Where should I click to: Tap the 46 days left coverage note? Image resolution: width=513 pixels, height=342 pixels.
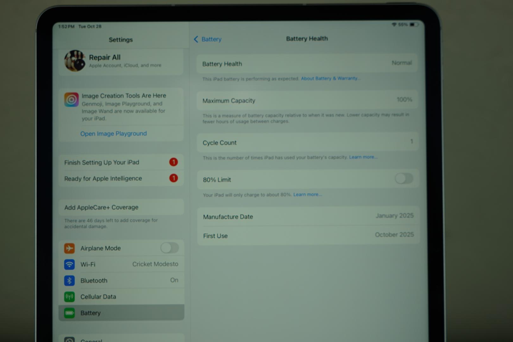coord(111,223)
